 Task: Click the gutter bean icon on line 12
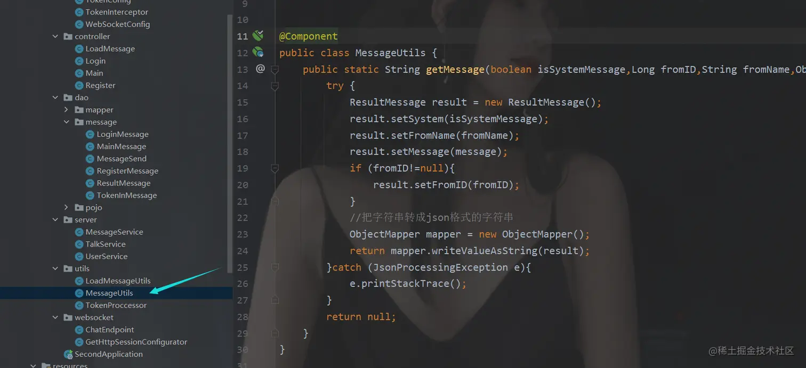[x=258, y=52]
